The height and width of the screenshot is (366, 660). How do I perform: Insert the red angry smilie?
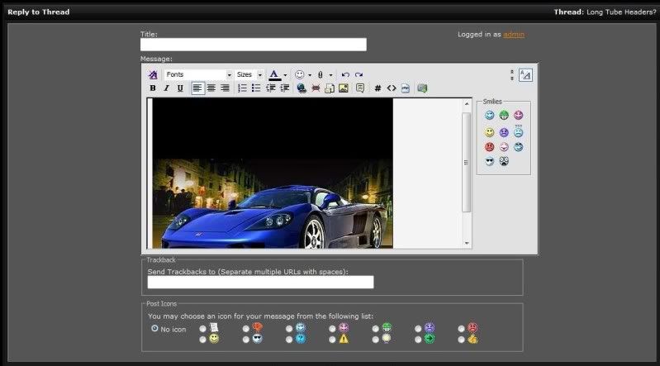click(489, 147)
